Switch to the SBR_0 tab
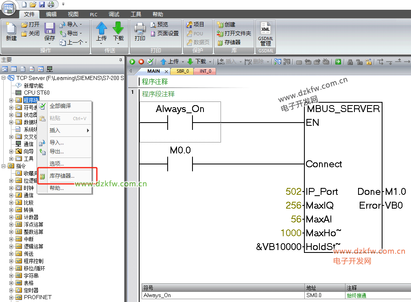411x302 pixels. (182, 71)
